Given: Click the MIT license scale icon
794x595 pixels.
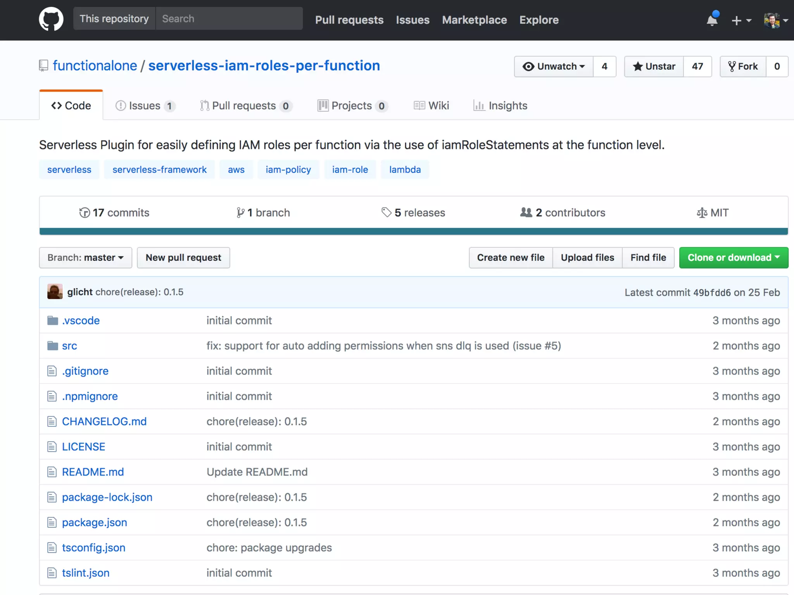Looking at the screenshot, I should (x=702, y=213).
